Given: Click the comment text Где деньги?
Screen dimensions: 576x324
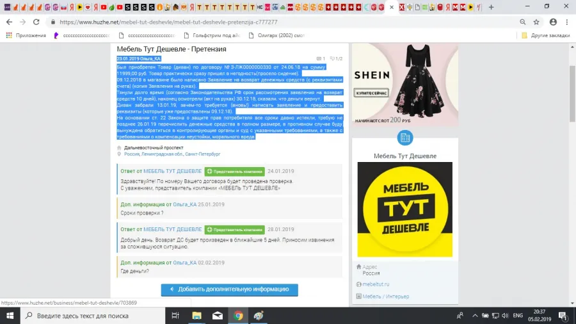Looking at the screenshot, I should click(134, 271).
